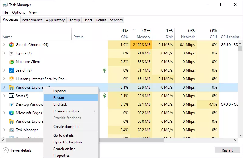Viewport: 243px width, 158px height.
Task: Choose Properties in the context menu
Action: 71,155
